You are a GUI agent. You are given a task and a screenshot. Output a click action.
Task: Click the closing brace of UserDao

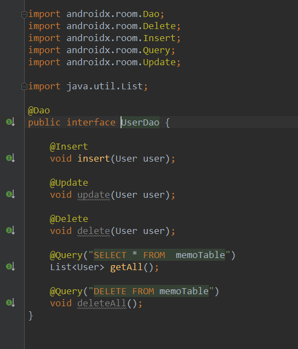[31, 316]
